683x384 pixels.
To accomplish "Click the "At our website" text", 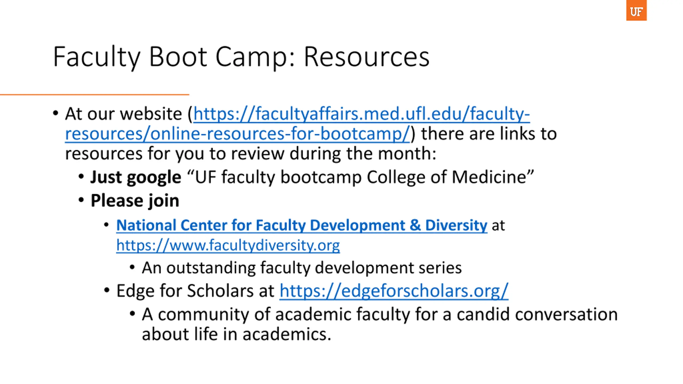I will (x=124, y=114).
